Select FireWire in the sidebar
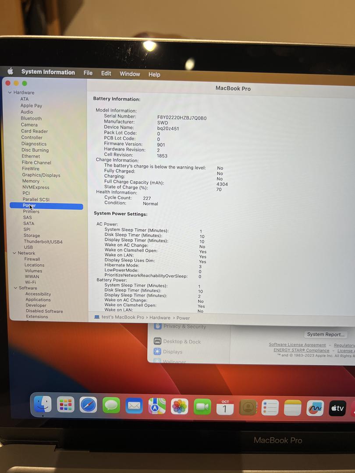The width and height of the screenshot is (355, 473). [x=31, y=169]
